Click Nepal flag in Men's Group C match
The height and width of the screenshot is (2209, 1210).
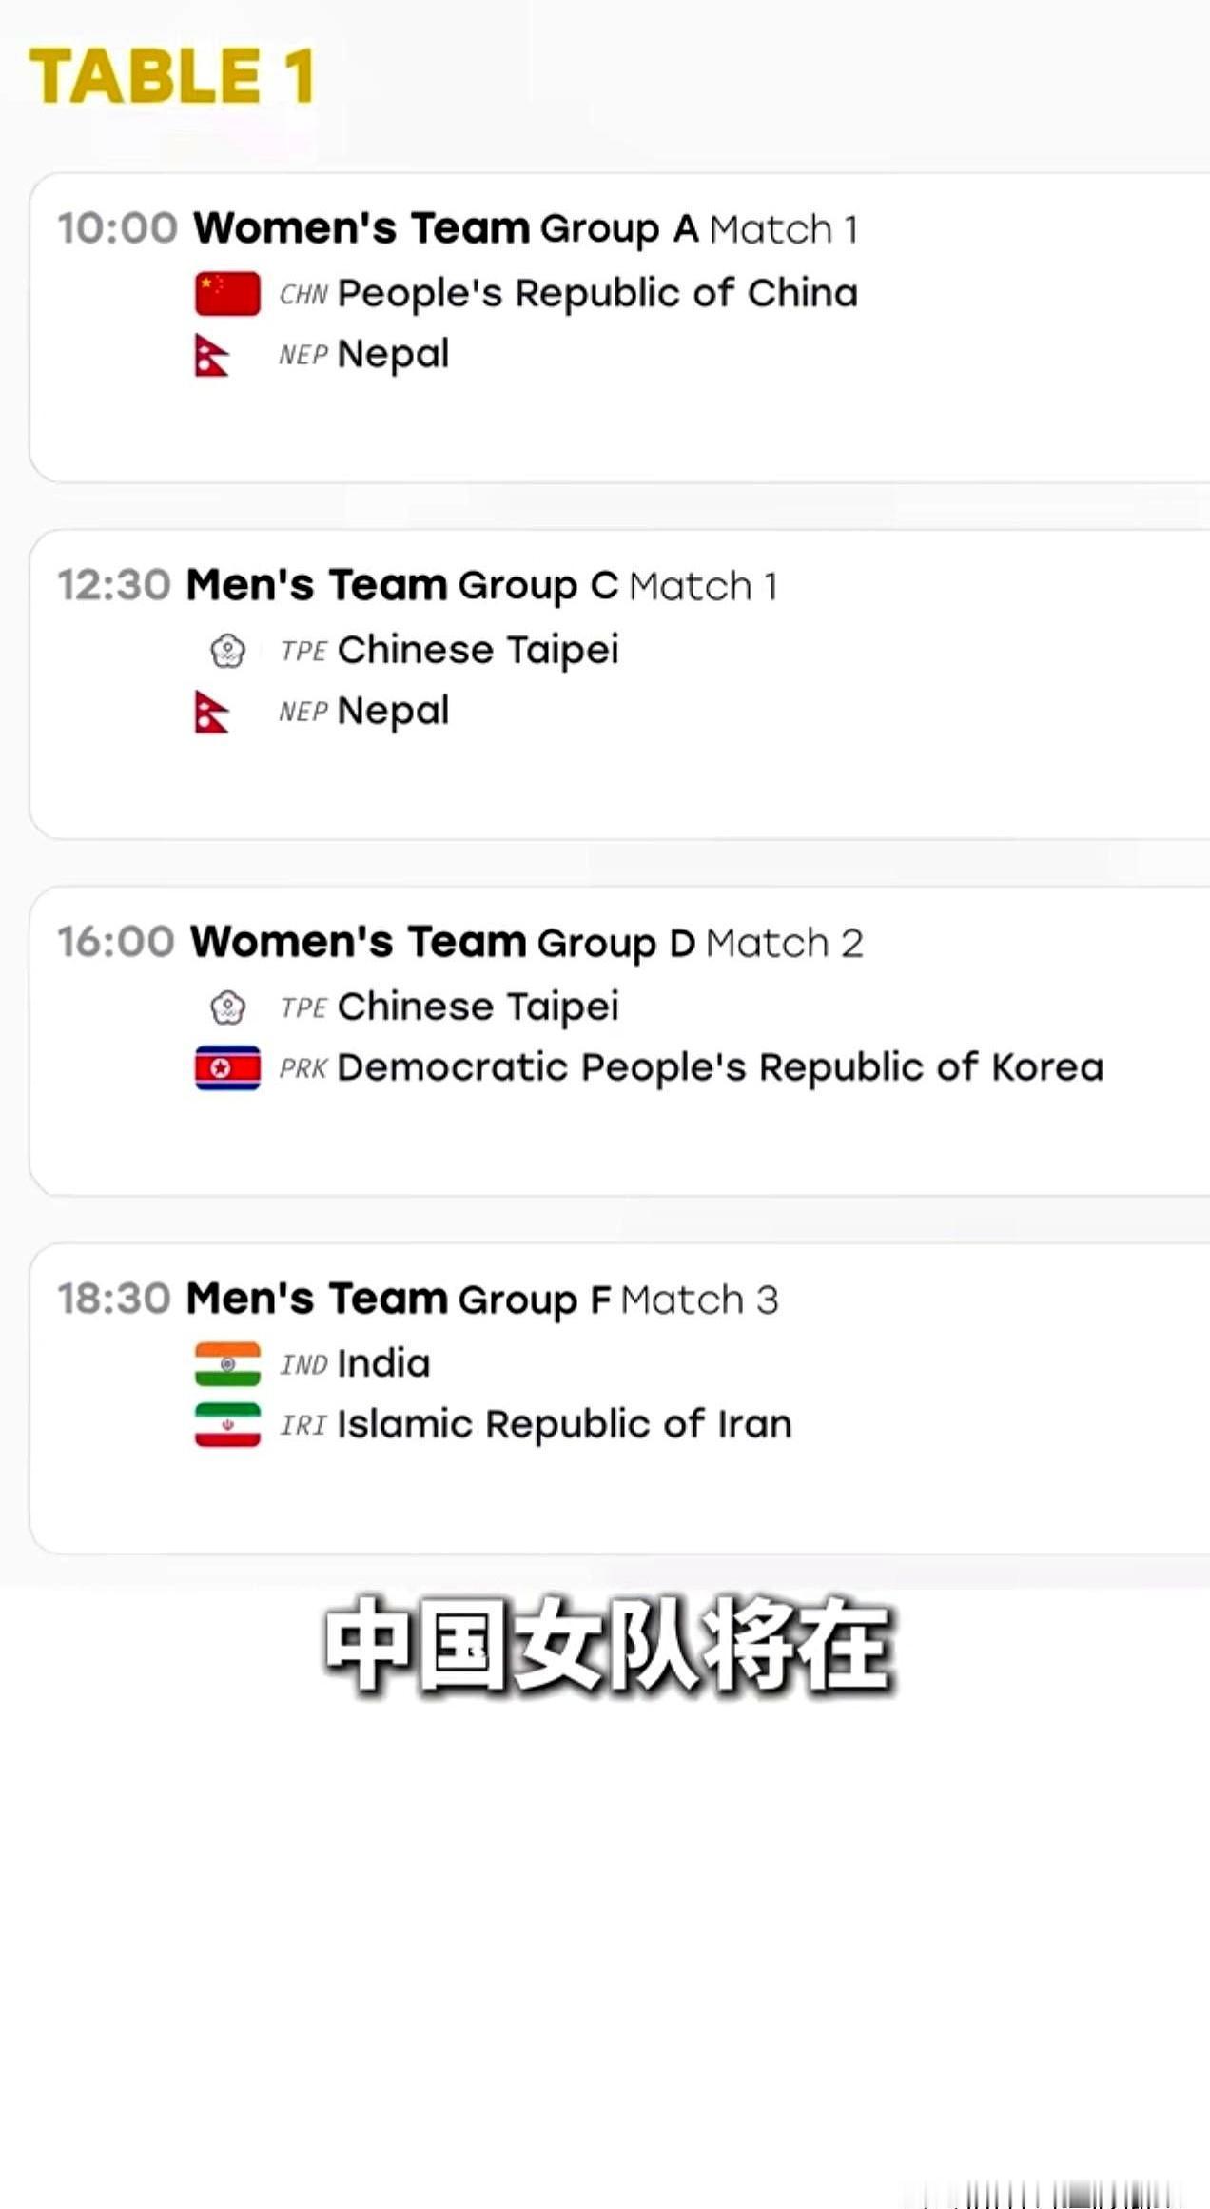[212, 712]
